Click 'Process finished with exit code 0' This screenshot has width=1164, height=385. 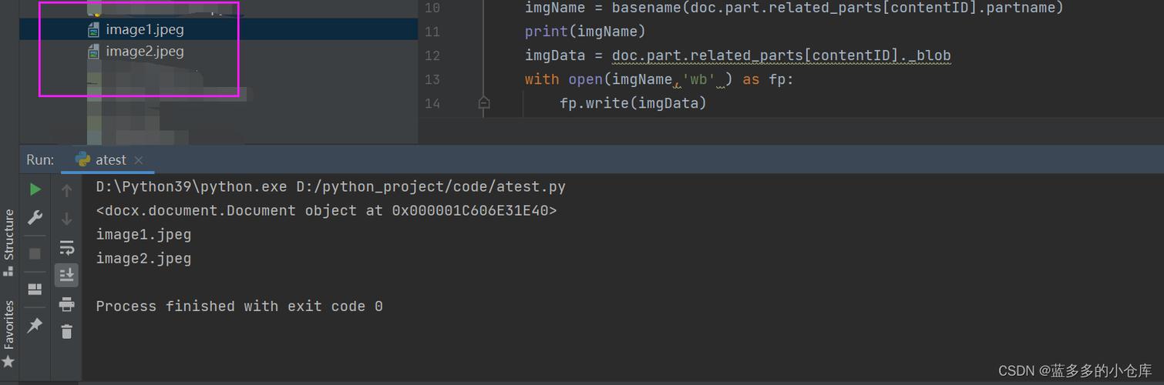(x=239, y=306)
